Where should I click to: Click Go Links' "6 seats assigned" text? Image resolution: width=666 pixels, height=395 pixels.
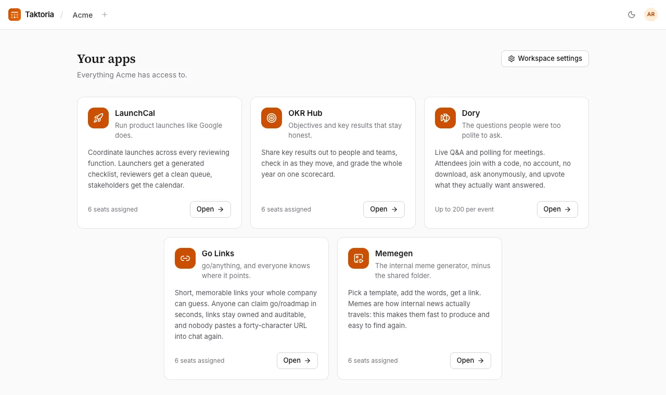pos(200,361)
